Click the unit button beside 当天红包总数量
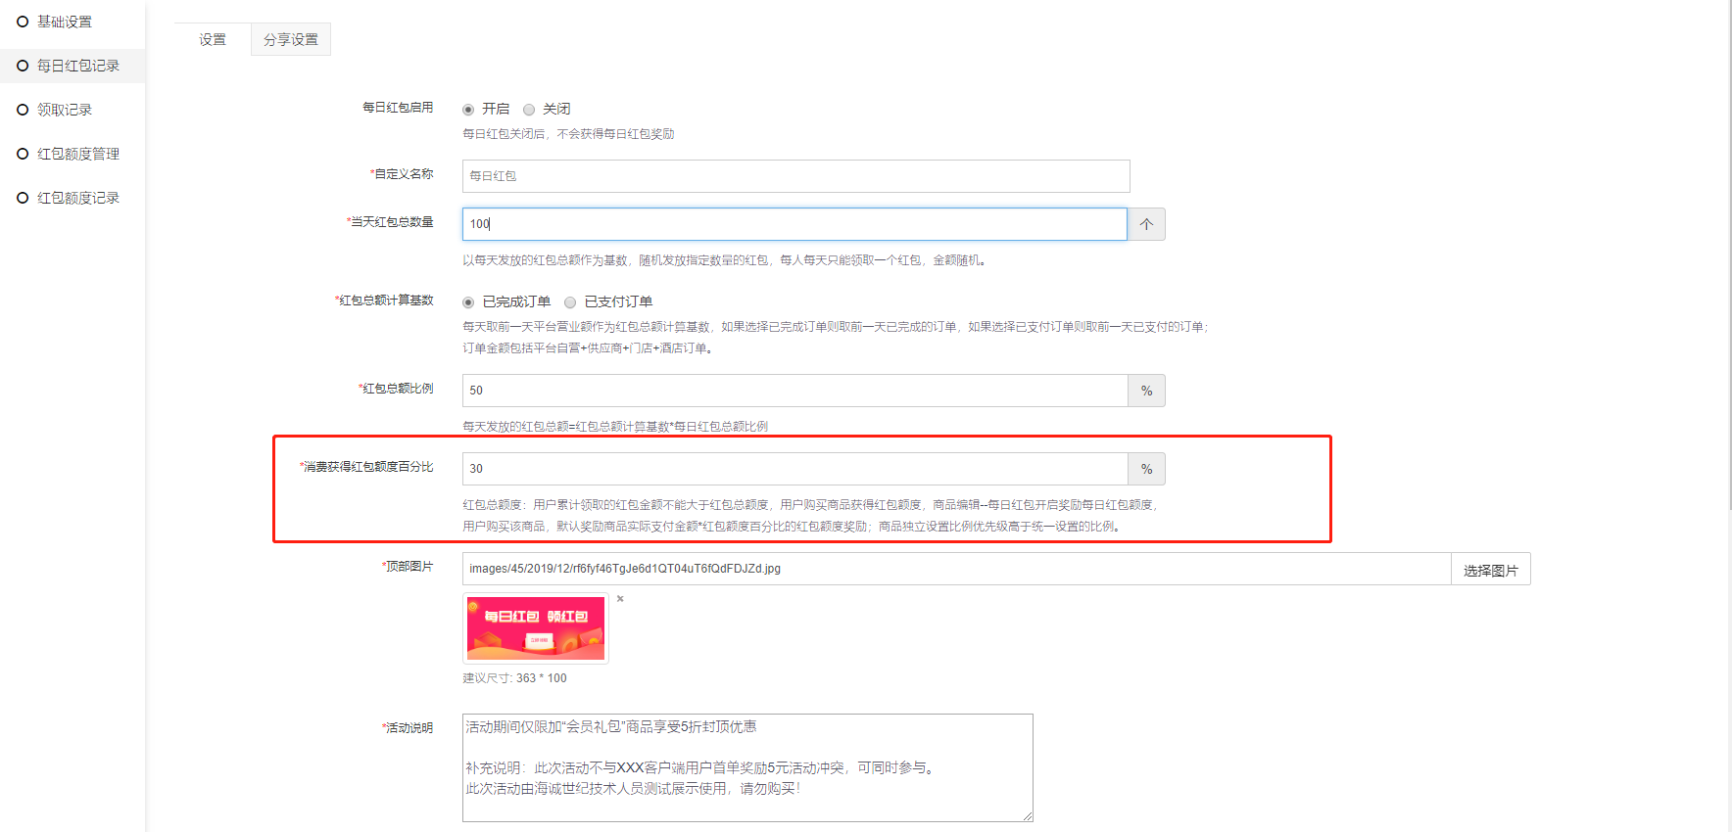The image size is (1732, 832). (1146, 224)
